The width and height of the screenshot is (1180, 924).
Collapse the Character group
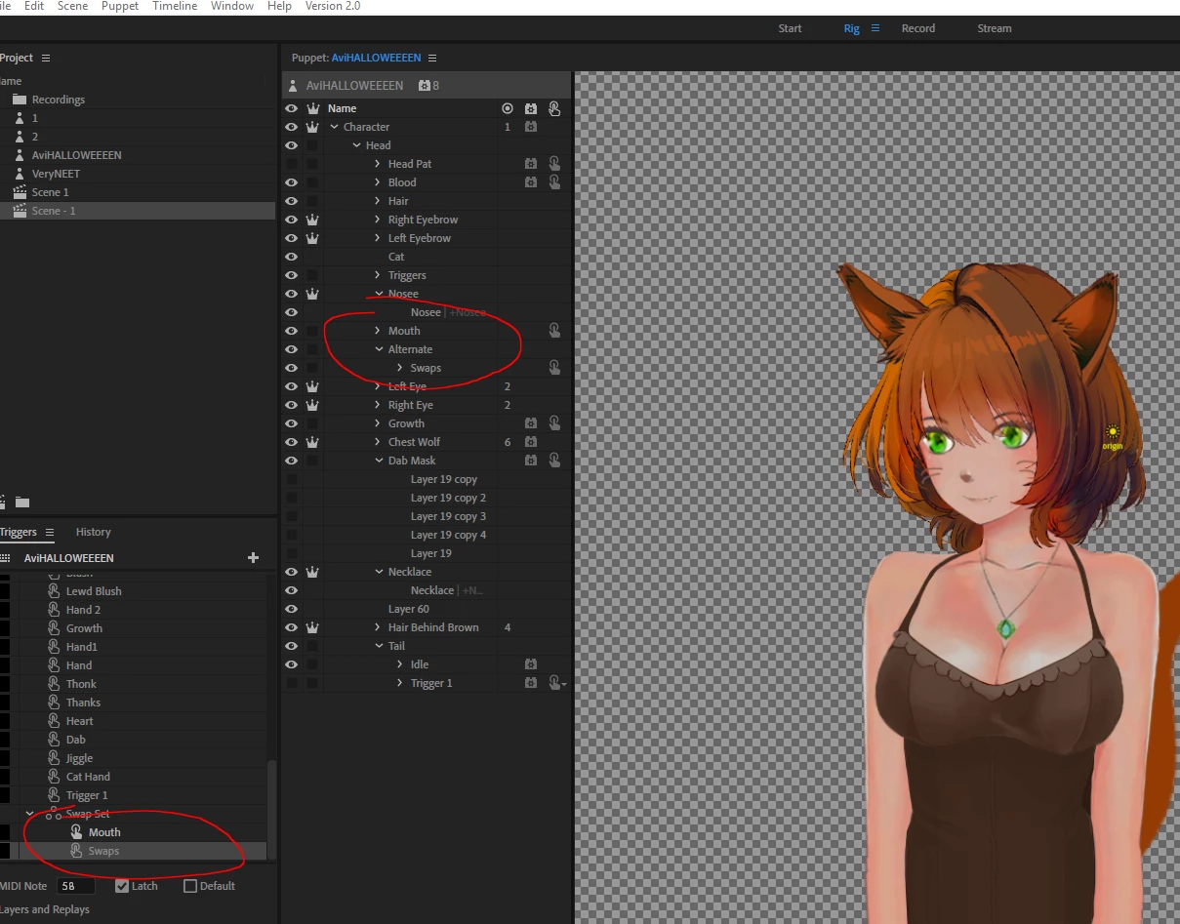click(335, 127)
